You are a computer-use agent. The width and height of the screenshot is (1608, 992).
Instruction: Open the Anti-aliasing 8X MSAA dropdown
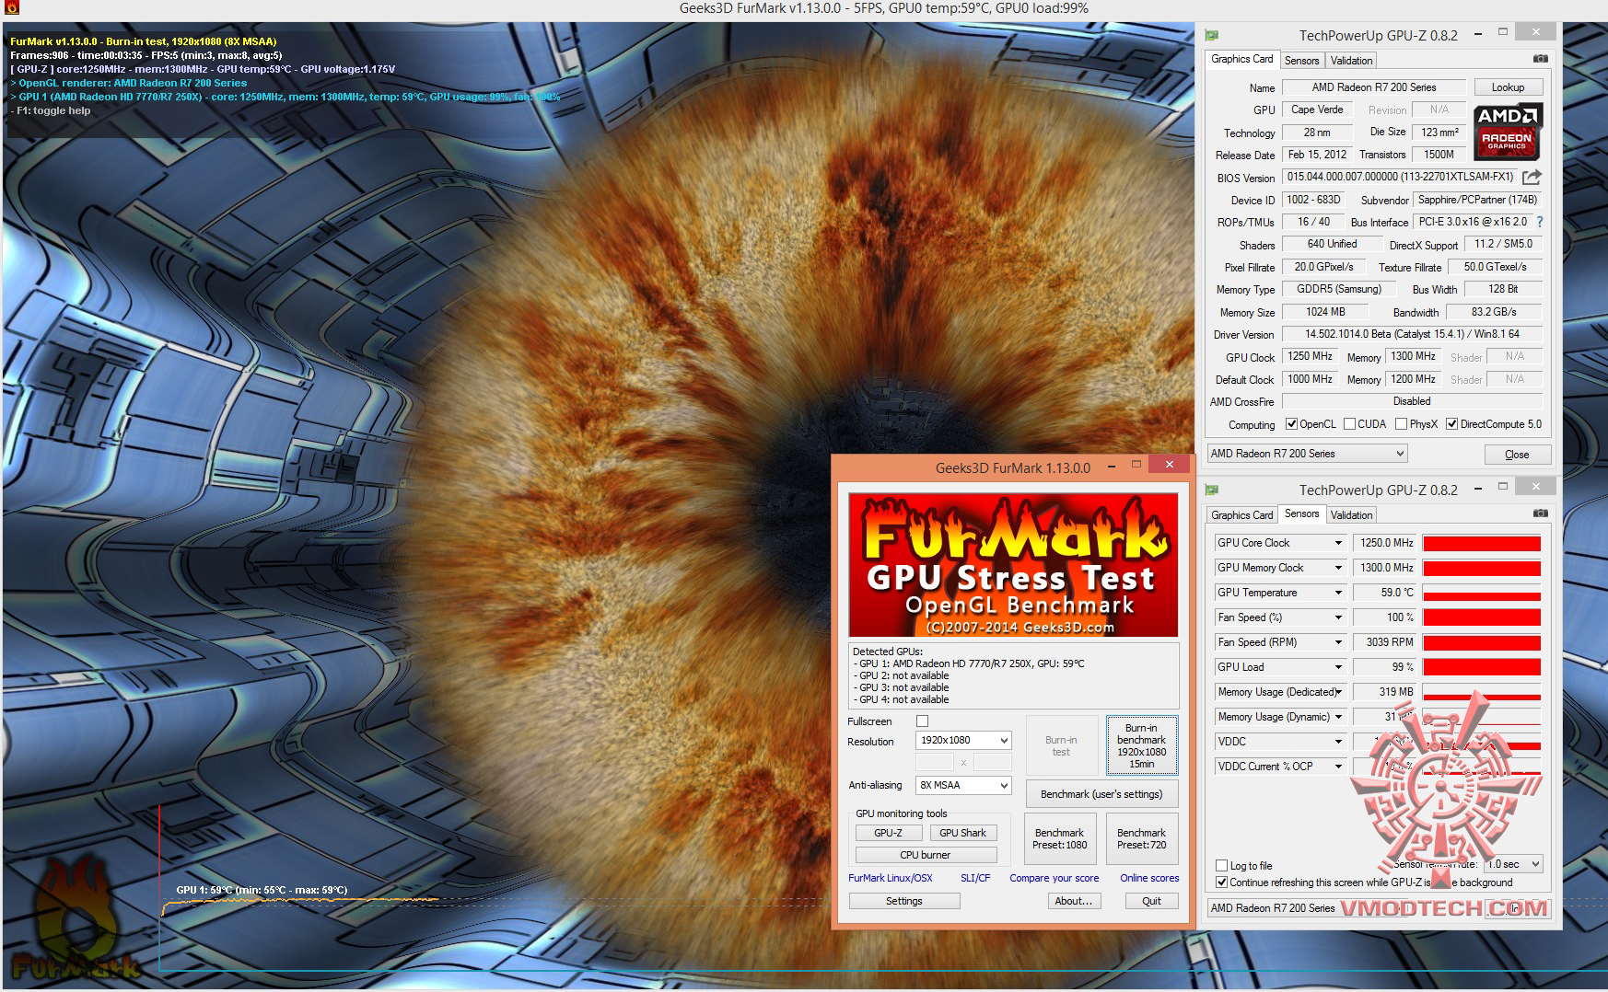(963, 785)
